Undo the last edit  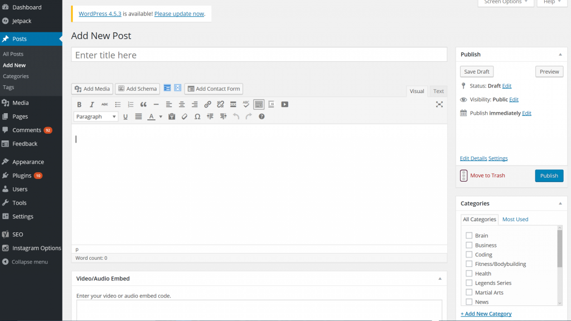pos(236,117)
